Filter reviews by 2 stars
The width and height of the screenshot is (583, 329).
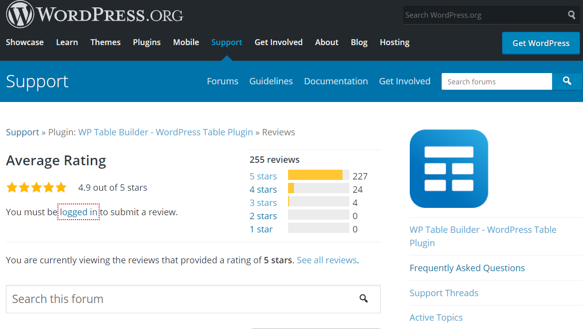coord(263,216)
